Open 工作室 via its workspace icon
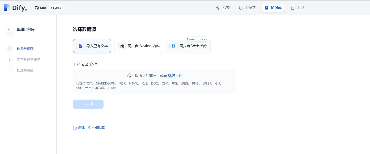The height and width of the screenshot is (154, 370). click(x=240, y=8)
